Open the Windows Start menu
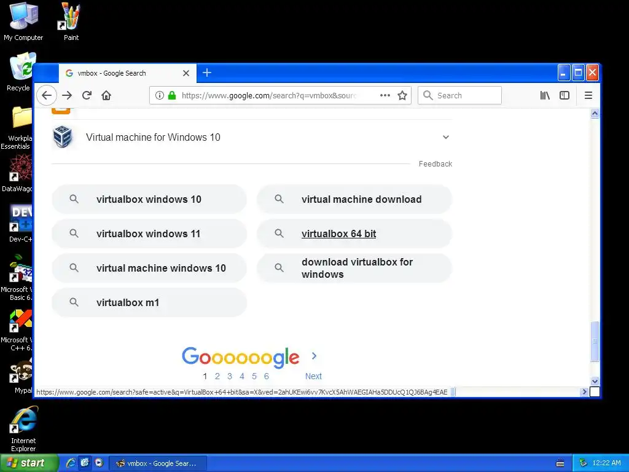Screen dimensions: 629x472 [29, 463]
